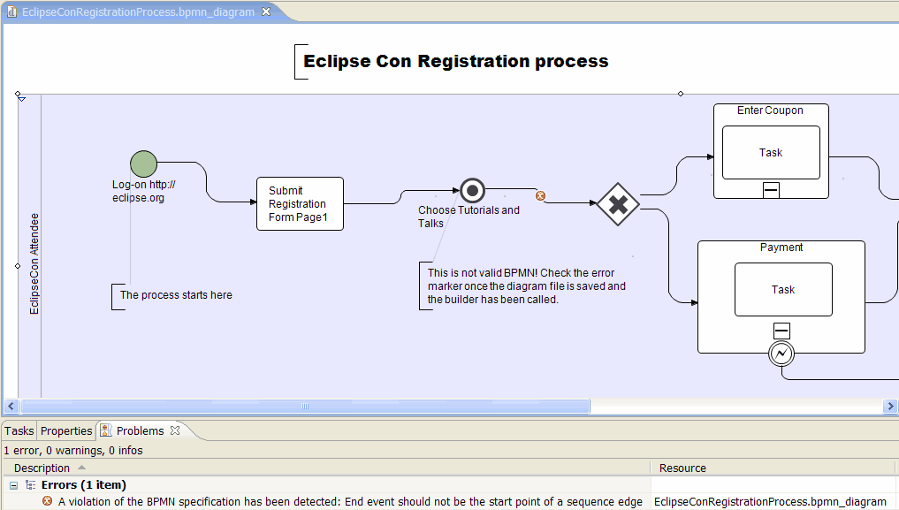Collapse the Enter Coupon sub-process

[x=771, y=190]
